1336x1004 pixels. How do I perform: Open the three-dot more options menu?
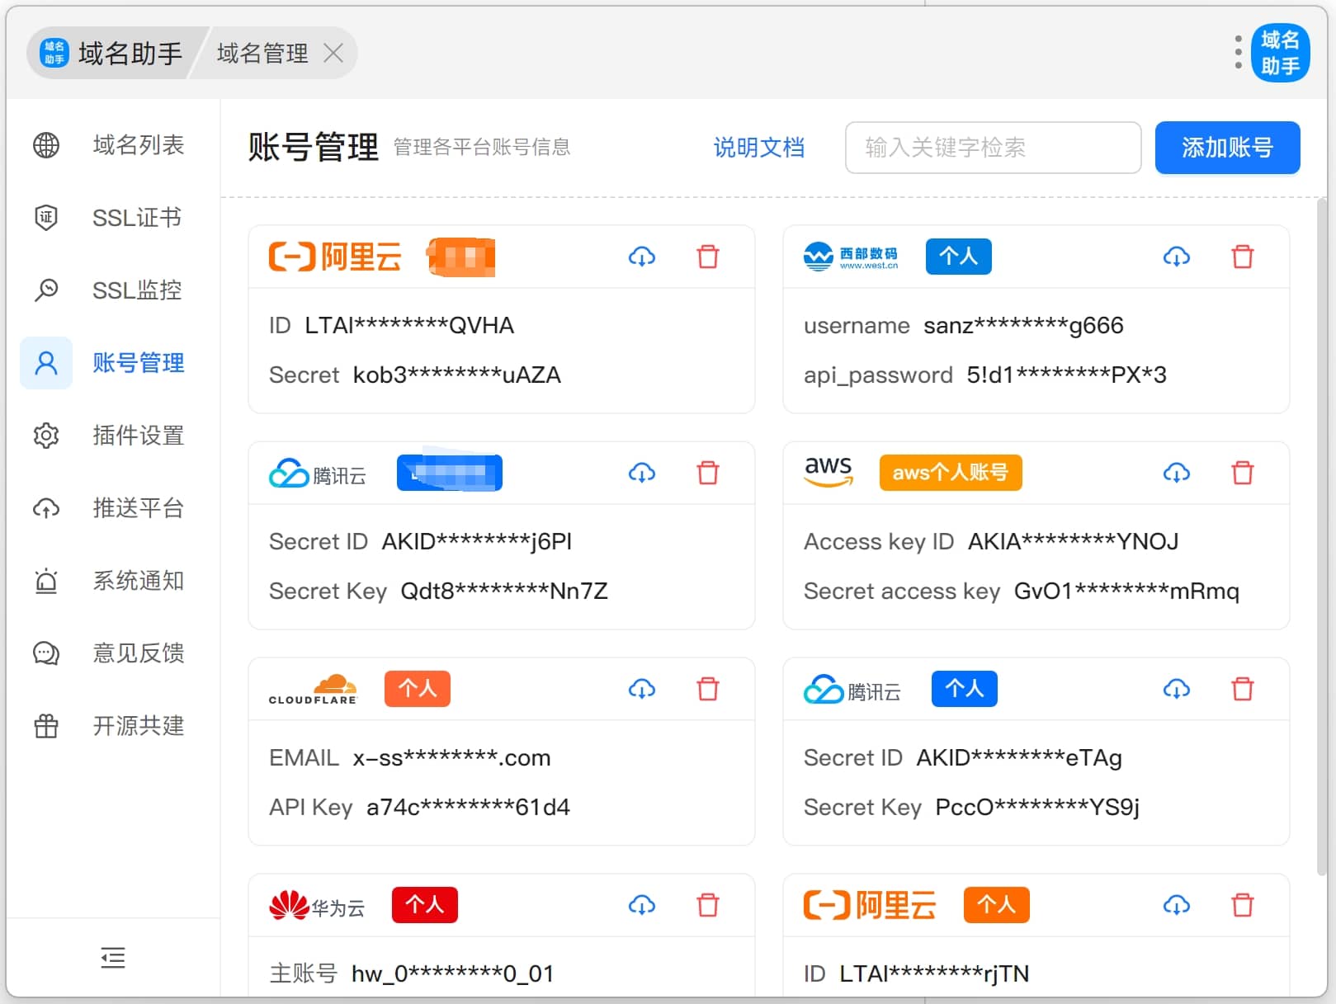coord(1238,53)
